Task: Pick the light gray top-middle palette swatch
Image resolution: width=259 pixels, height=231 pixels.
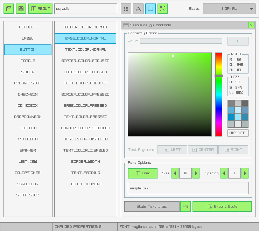Action: pyautogui.click(x=238, y=104)
